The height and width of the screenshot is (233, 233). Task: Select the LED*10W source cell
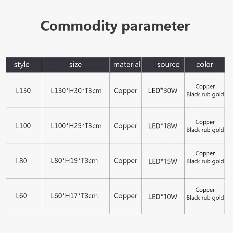tap(163, 196)
